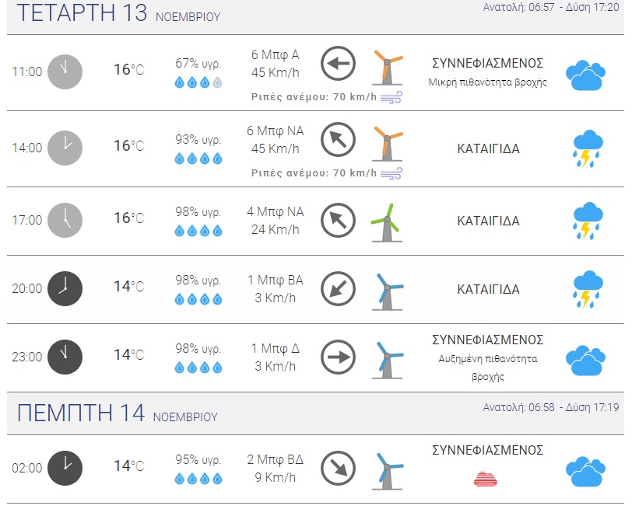Click the Wednesday sunrise and sunset times
639x509 pixels.
click(550, 7)
